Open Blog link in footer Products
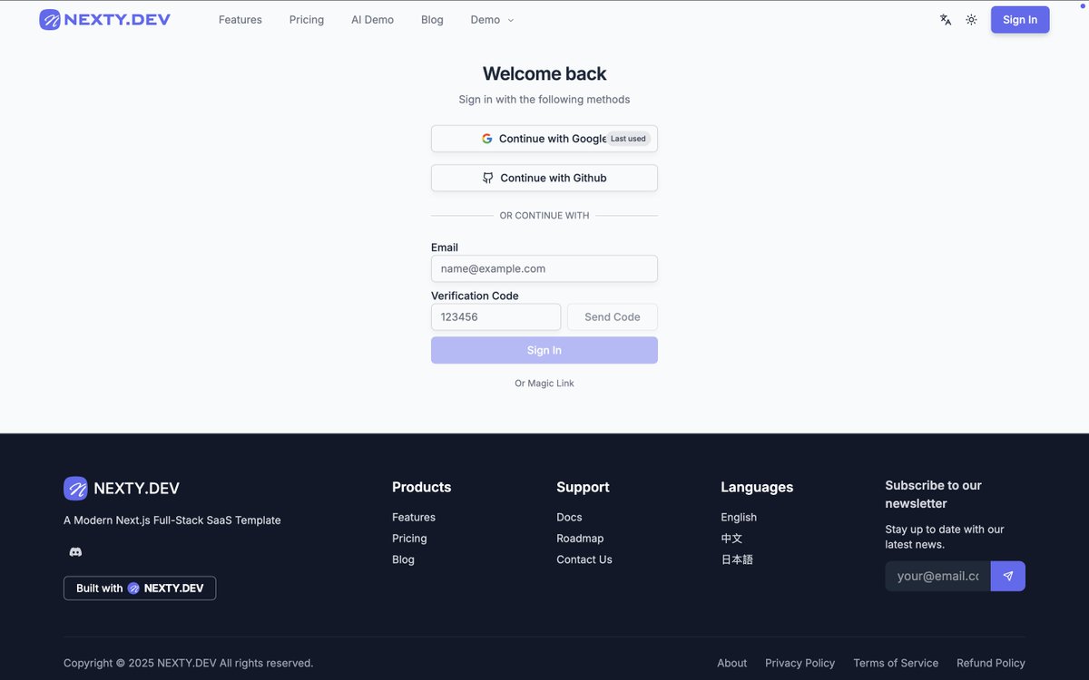This screenshot has height=680, width=1089. [x=403, y=559]
